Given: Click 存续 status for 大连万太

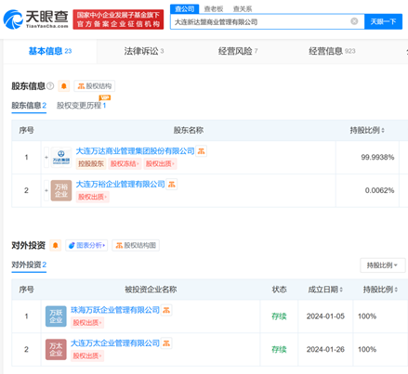Looking at the screenshot, I should tap(279, 350).
